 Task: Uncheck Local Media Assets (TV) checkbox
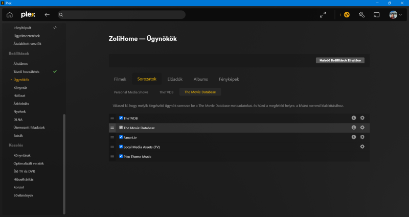tap(121, 147)
